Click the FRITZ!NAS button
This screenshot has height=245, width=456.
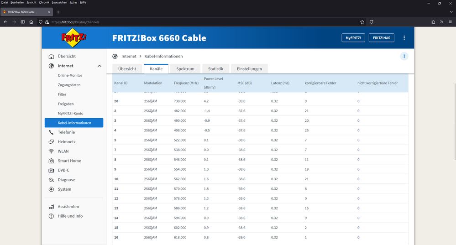382,38
